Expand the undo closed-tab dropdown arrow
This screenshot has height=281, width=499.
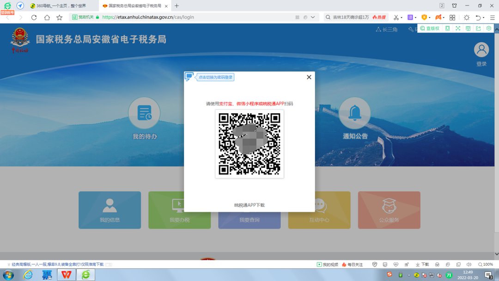point(484,18)
